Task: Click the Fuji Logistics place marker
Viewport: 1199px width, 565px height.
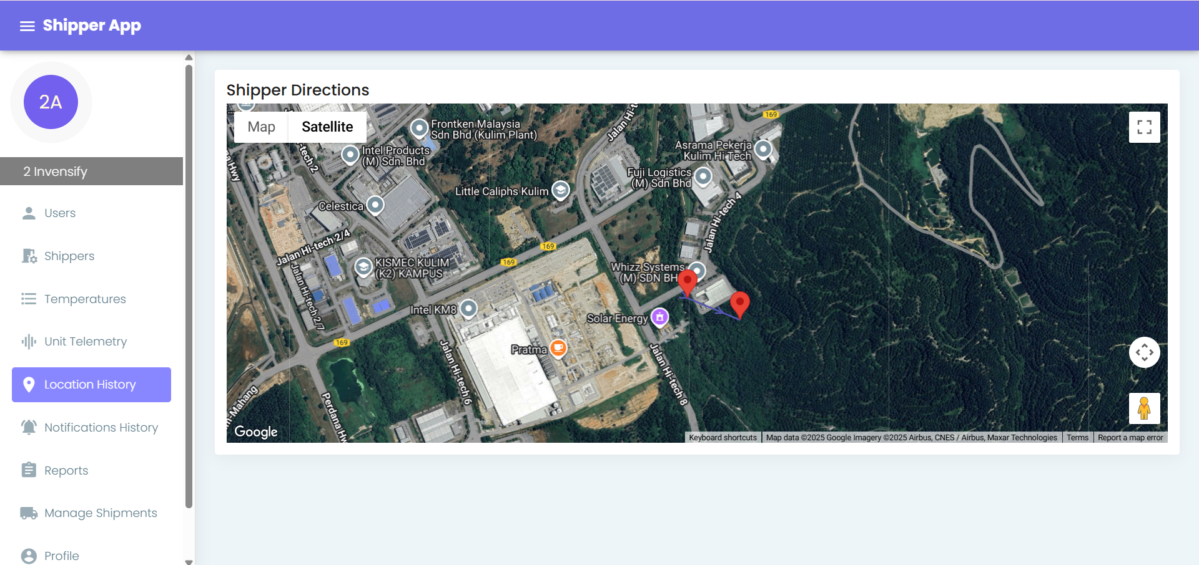Action: 703,176
